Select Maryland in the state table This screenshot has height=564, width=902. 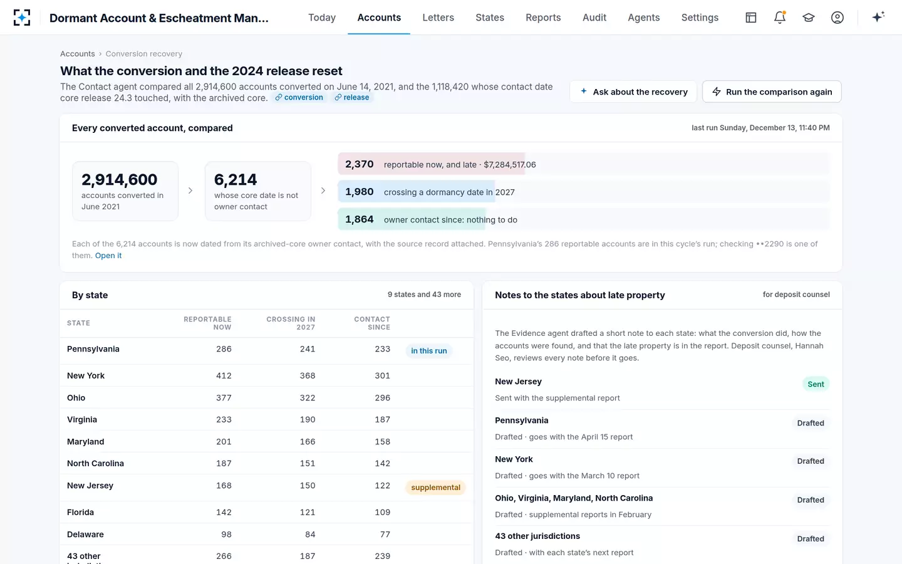click(x=266, y=442)
